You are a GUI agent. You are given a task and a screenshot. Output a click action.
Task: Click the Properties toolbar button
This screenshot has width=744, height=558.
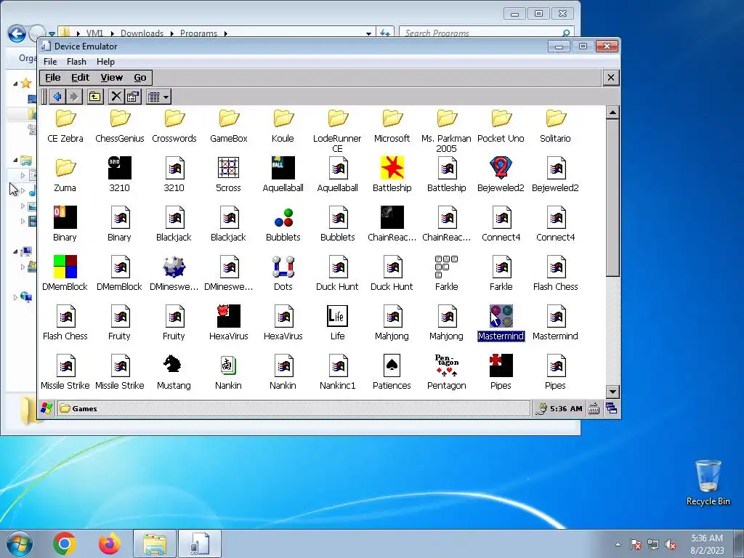pyautogui.click(x=134, y=97)
